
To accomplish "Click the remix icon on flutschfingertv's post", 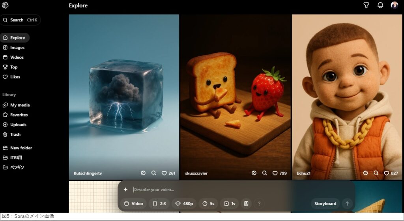I will coord(143,173).
